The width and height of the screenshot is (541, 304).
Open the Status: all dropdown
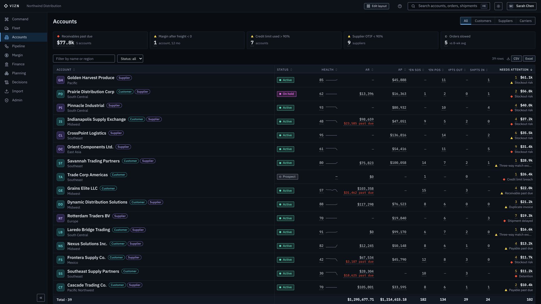click(130, 59)
